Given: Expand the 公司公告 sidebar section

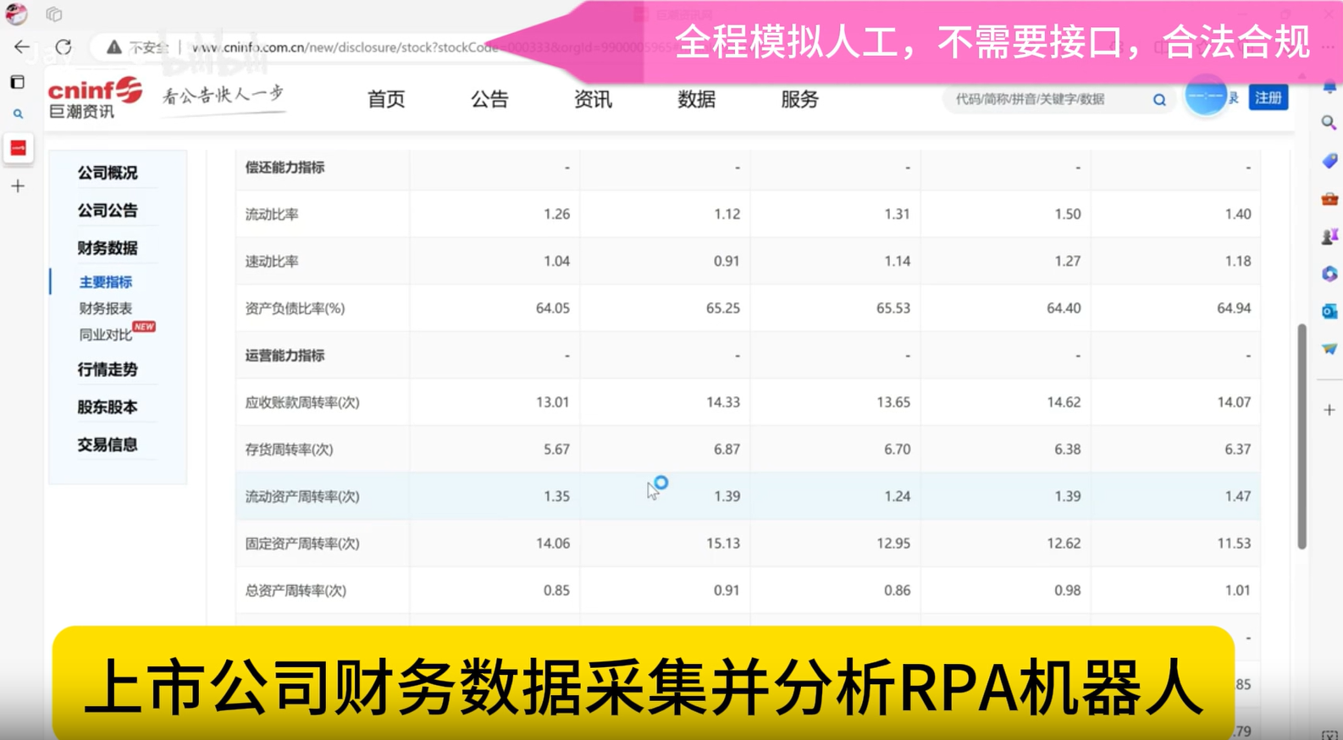Looking at the screenshot, I should click(x=108, y=211).
